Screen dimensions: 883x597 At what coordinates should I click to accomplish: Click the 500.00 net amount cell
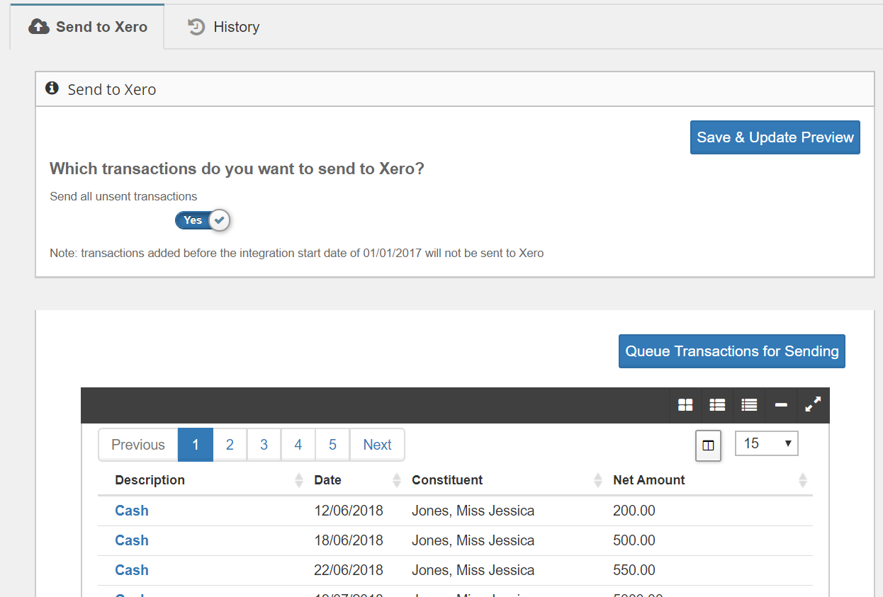pyautogui.click(x=634, y=540)
